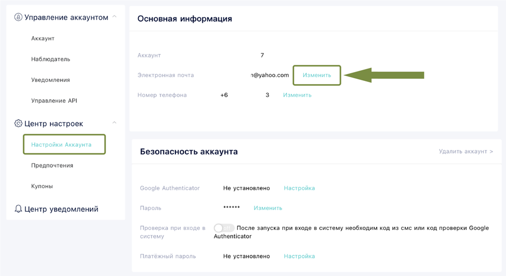Open Аккаунт in the sidebar
Screen dimensions: 506x276
click(x=43, y=38)
